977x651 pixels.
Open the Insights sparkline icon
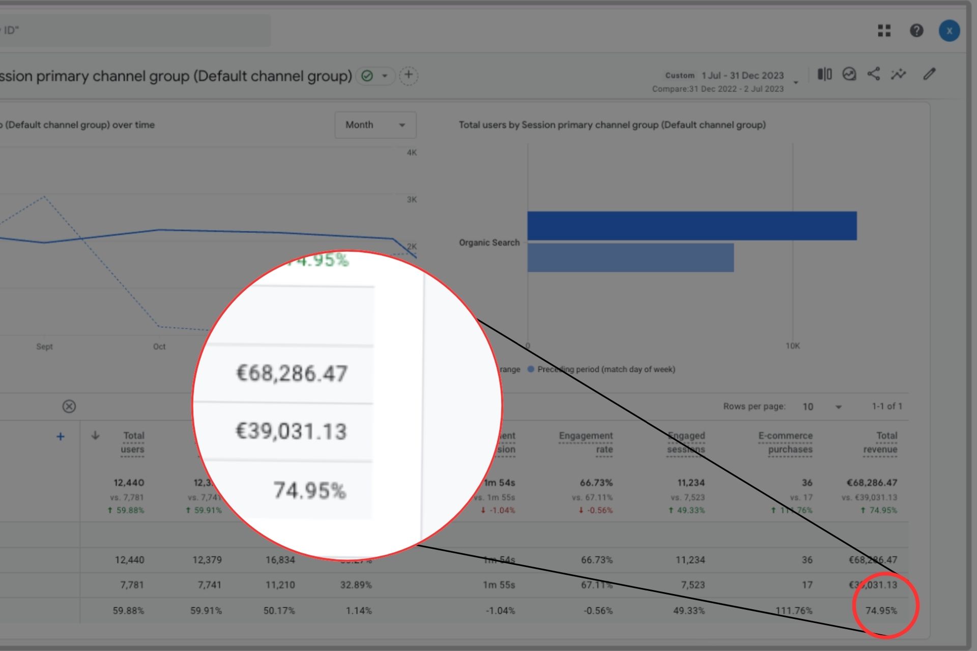[x=898, y=74]
